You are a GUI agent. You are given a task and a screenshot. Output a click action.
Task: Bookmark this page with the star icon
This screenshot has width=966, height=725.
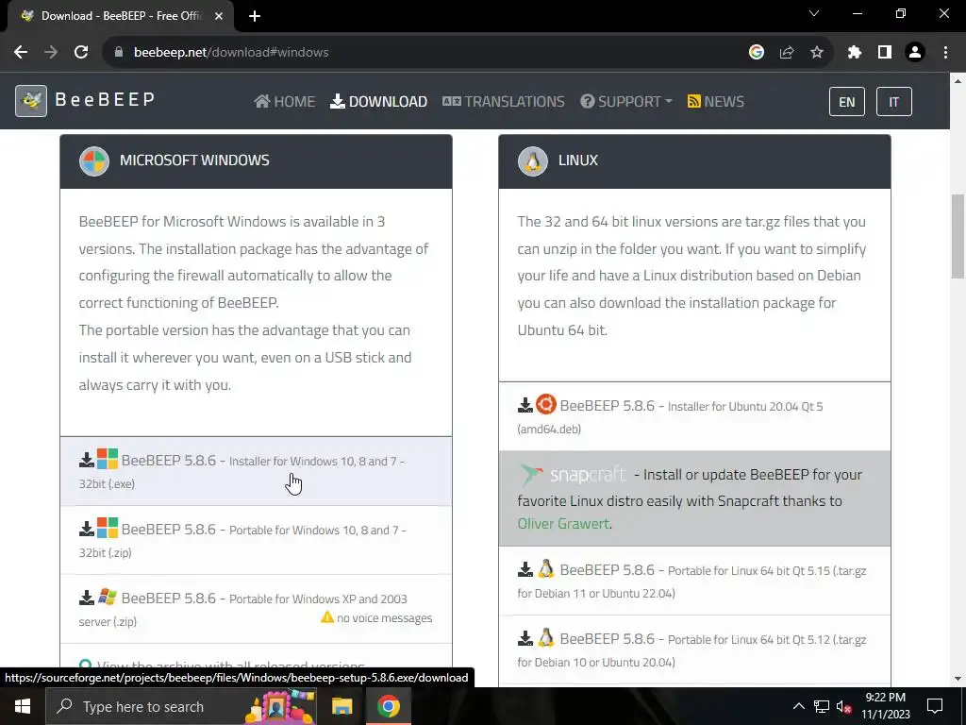point(816,53)
